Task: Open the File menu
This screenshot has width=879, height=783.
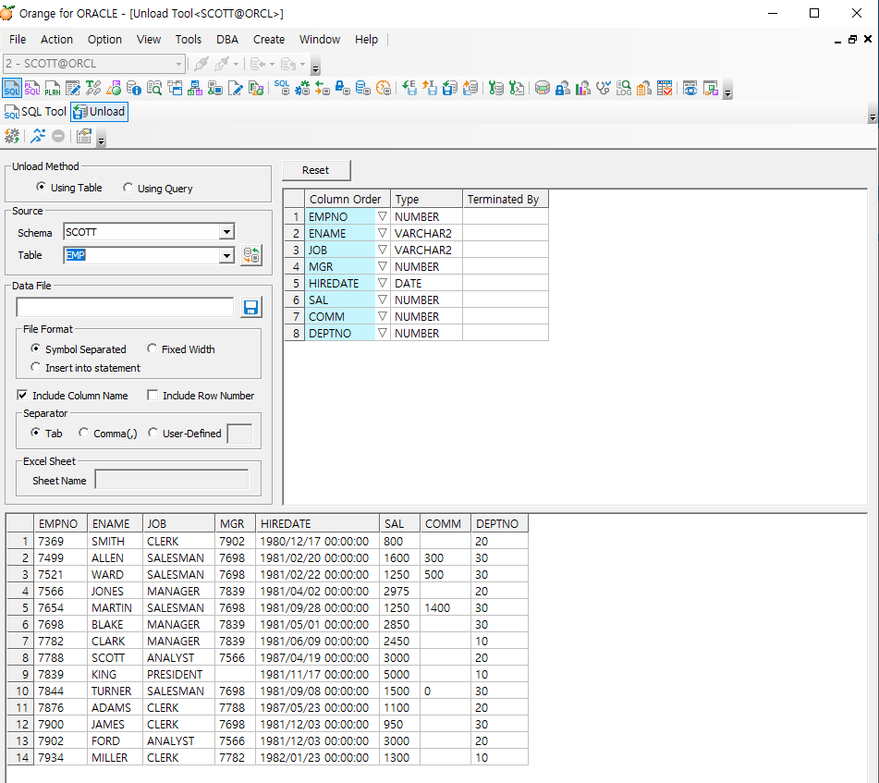Action: pyautogui.click(x=18, y=39)
